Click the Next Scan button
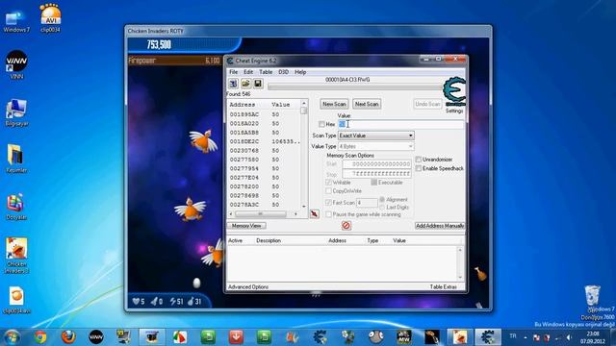The height and width of the screenshot is (346, 616). pyautogui.click(x=367, y=104)
